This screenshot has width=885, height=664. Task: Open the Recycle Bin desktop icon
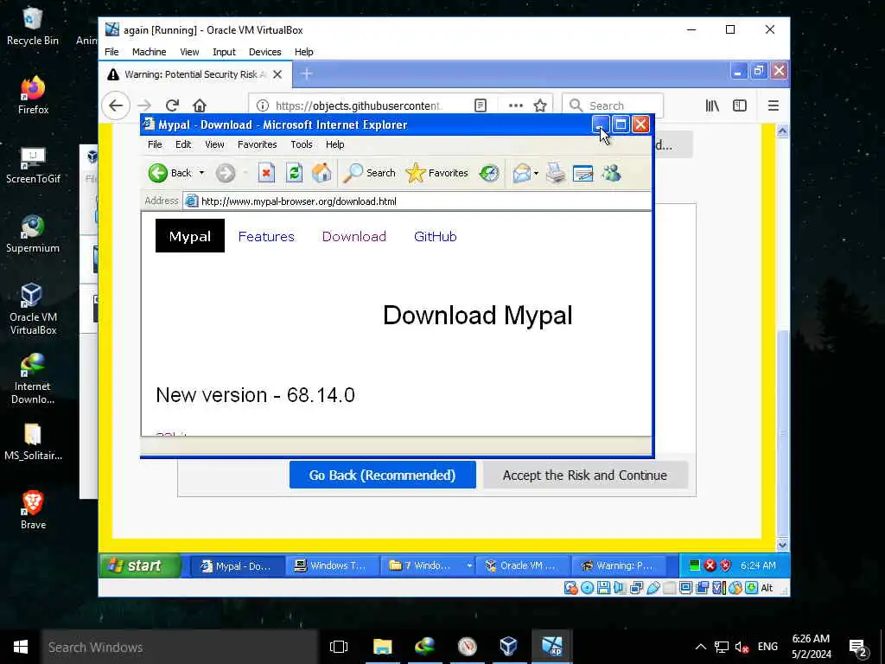[x=33, y=26]
